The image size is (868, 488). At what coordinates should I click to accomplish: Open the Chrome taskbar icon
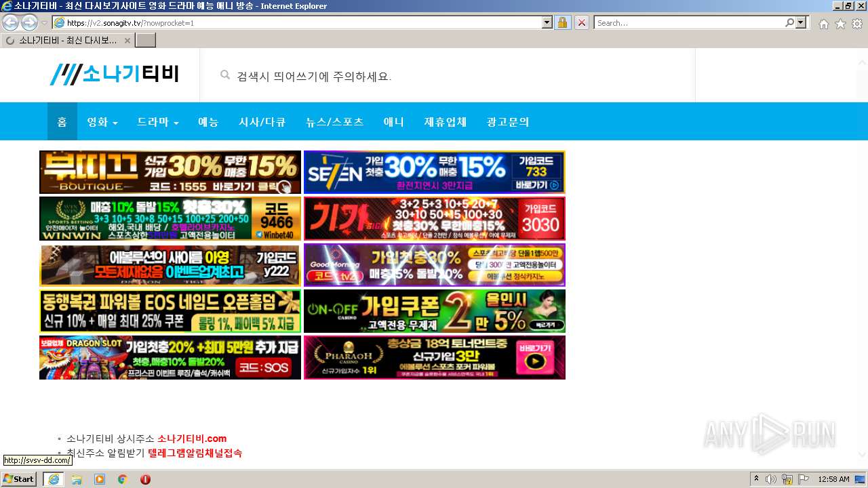point(122,479)
